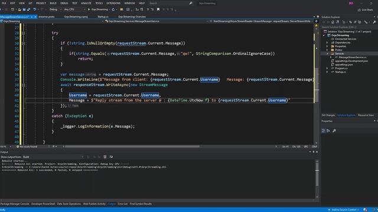Click Add to Source Control button
This screenshot has height=212, width=378.
(344, 210)
